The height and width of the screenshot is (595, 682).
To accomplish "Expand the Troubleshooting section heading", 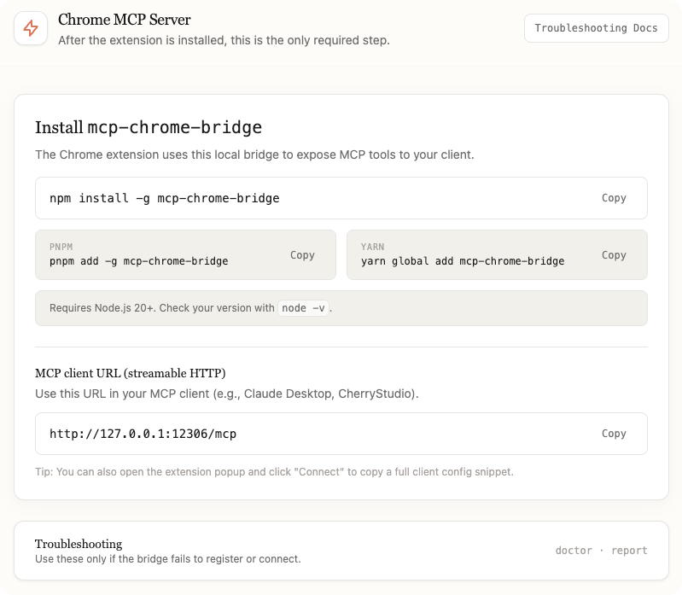I will (x=79, y=544).
